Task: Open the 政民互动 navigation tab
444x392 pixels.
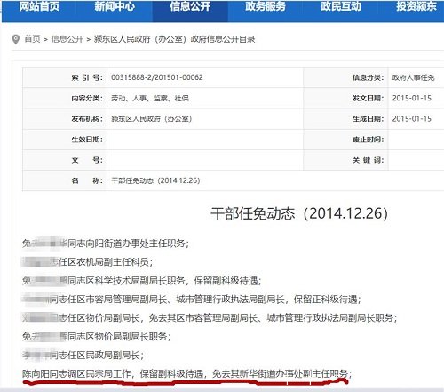Action: click(x=341, y=6)
